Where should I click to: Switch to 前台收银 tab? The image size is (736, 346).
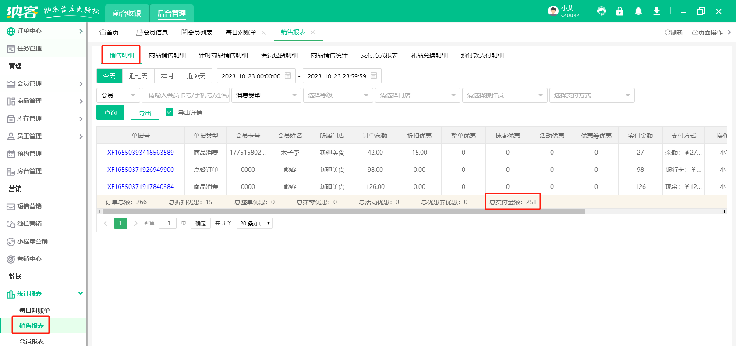pyautogui.click(x=127, y=13)
